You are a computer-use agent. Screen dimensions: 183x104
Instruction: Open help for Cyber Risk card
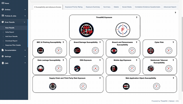click(173, 42)
